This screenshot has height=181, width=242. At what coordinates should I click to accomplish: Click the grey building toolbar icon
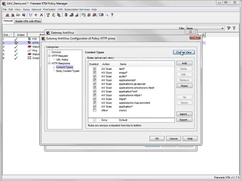tap(59, 15)
